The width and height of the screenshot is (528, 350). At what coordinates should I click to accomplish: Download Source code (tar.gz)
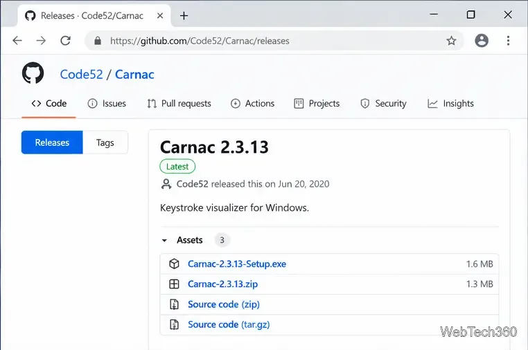point(229,324)
